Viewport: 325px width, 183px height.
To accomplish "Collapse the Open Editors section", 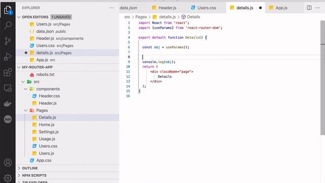I will pyautogui.click(x=19, y=17).
